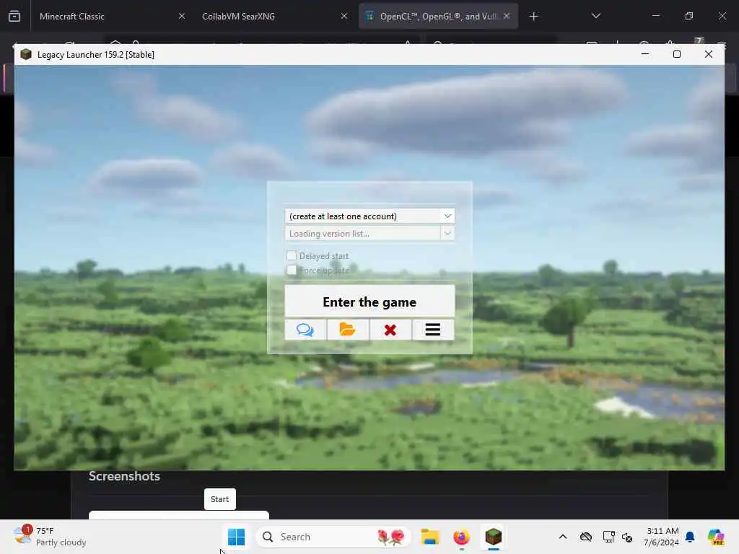Expand the 'Loading version list...' dropdown
Screen dimensions: 739x554
369,234
